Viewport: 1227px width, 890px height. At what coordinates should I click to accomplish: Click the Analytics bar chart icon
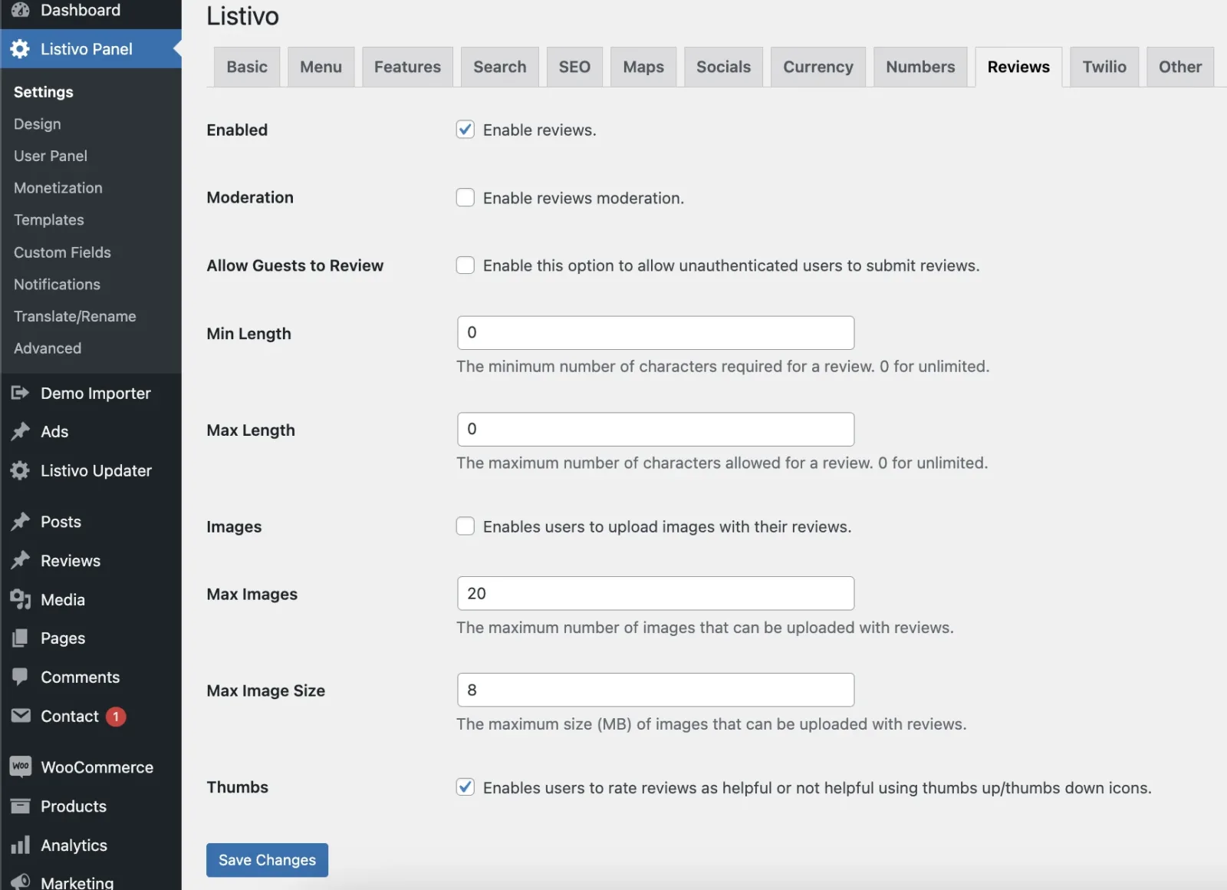(20, 845)
